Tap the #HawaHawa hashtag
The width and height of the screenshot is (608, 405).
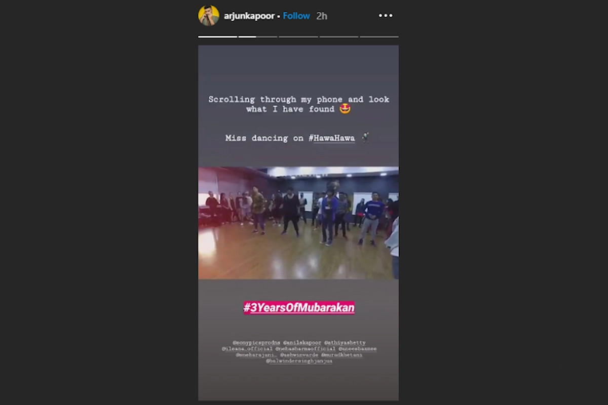click(x=332, y=138)
